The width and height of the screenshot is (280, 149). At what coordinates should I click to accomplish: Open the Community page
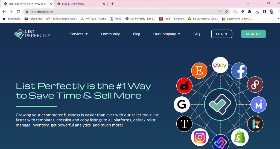[x=110, y=34]
